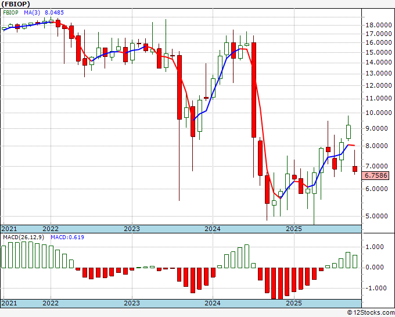Click the 18.0000 price axis label
Screen dimensions: 395x317
coord(379,25)
